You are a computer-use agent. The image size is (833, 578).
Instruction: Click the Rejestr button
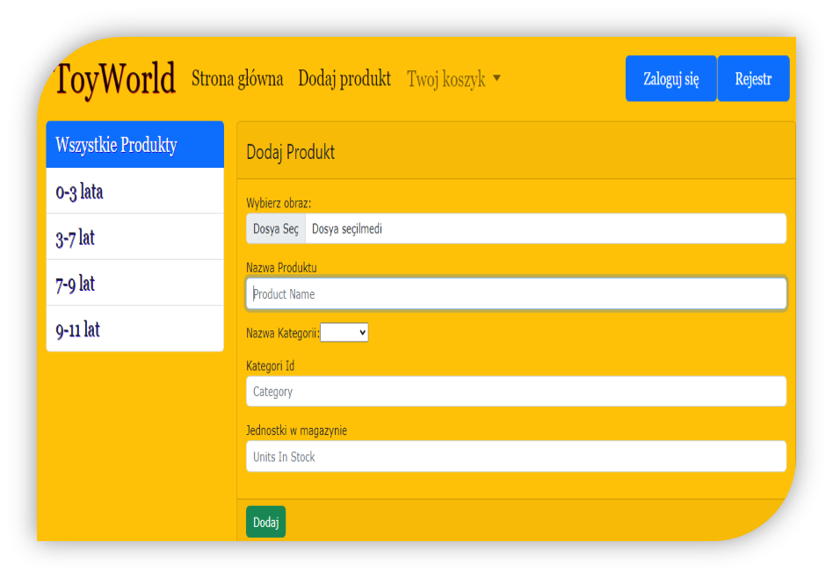[x=753, y=77]
